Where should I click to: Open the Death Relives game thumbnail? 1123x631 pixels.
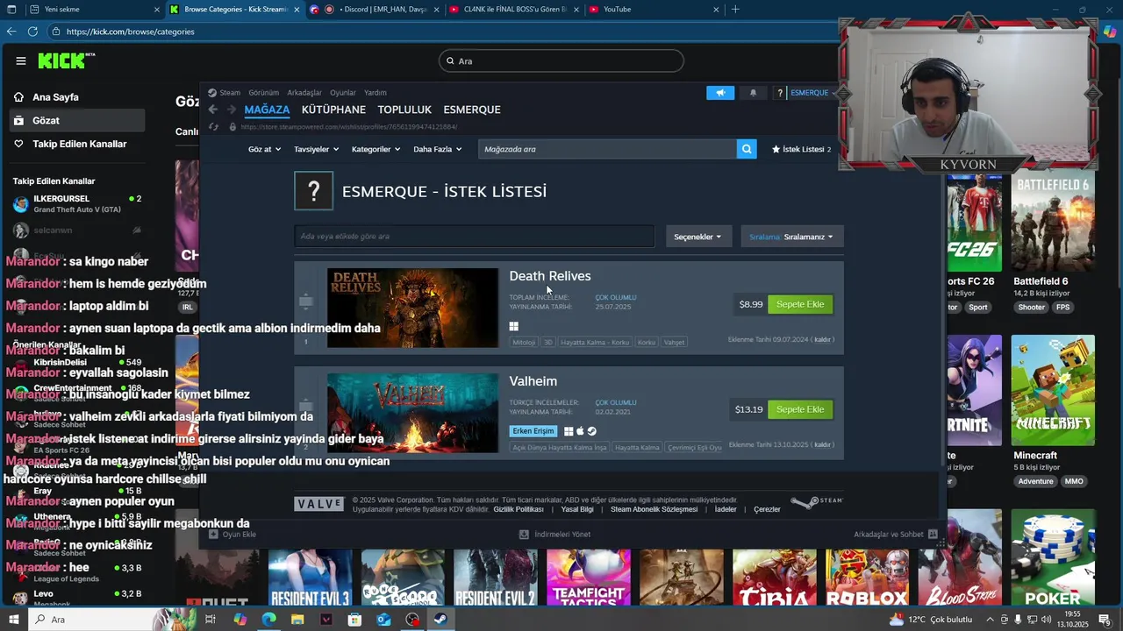pos(412,308)
